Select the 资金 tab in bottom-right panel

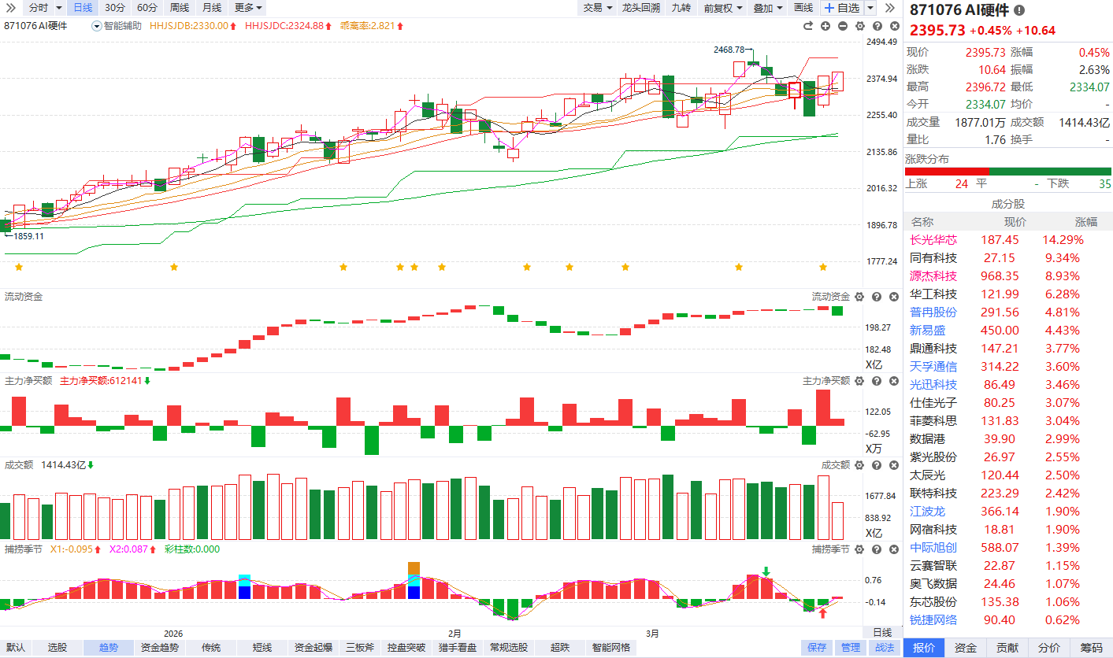tap(966, 648)
